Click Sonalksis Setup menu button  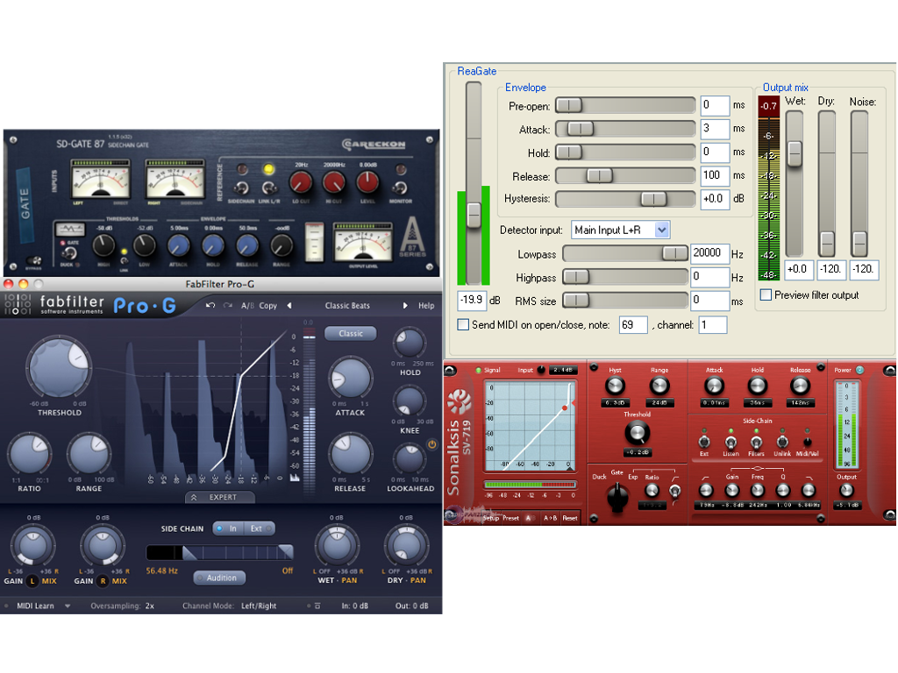coord(491,518)
